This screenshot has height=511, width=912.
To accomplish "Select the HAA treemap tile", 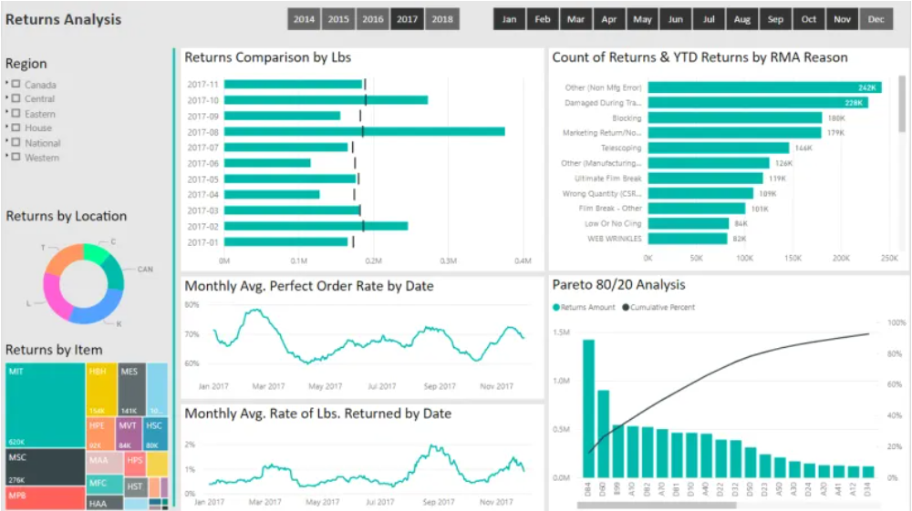I will tap(105, 503).
